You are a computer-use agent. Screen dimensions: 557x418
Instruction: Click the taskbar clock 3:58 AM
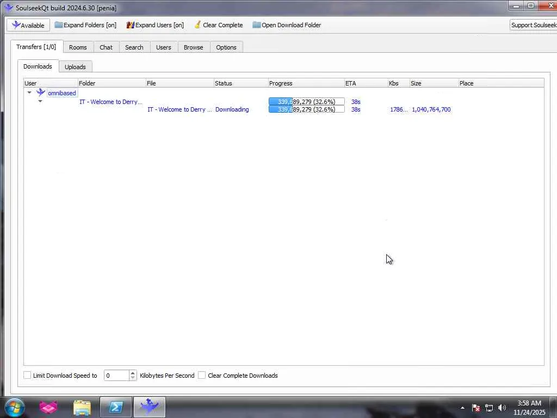click(529, 403)
